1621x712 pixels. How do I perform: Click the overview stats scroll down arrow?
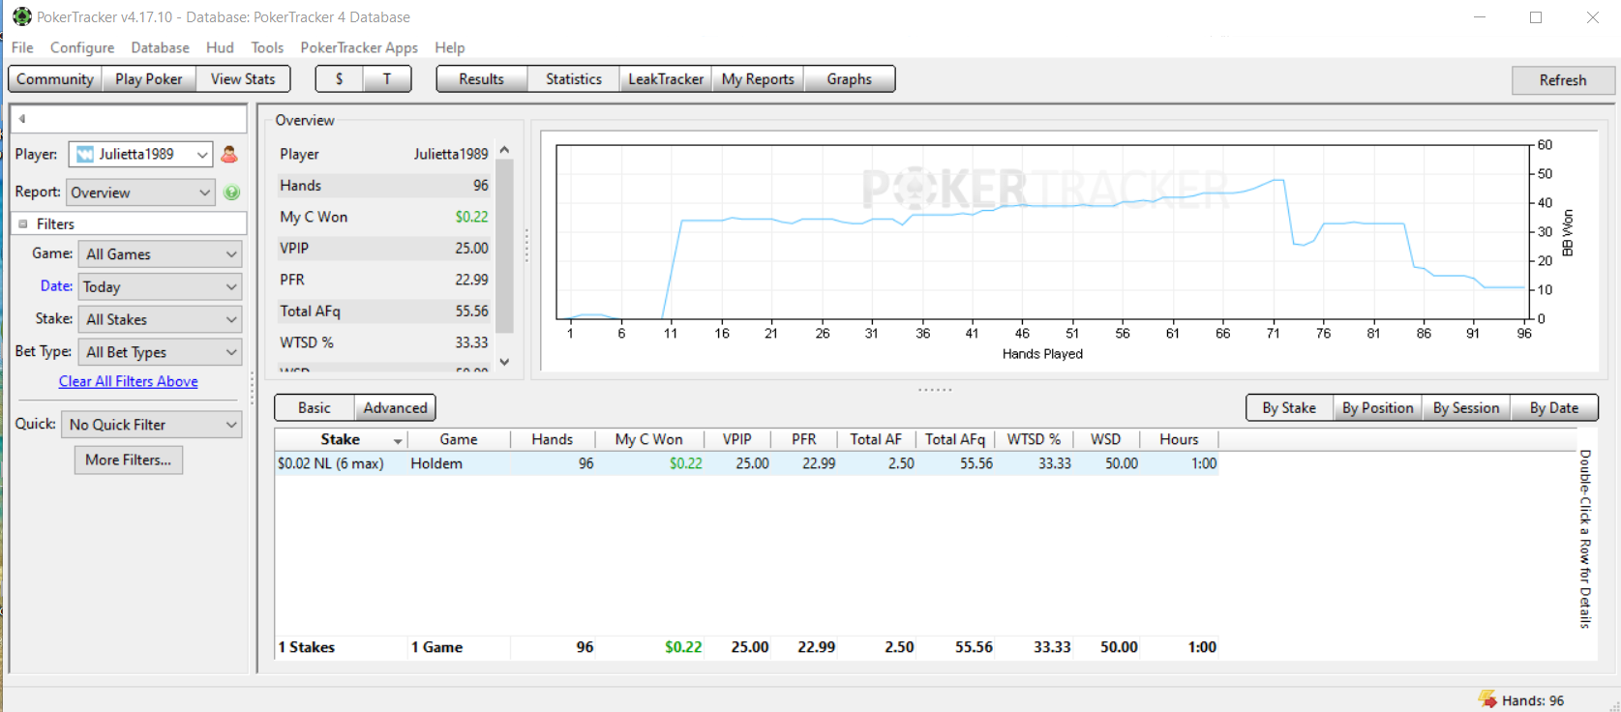(504, 362)
